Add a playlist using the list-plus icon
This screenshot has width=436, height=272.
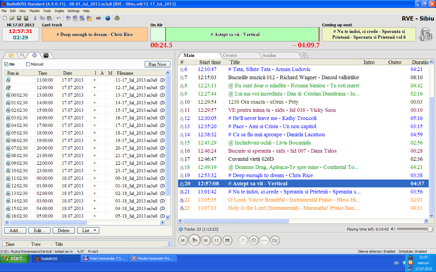click(75, 18)
